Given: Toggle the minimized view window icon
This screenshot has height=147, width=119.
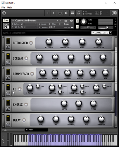Looking at the screenshot, I should pos(79,13).
